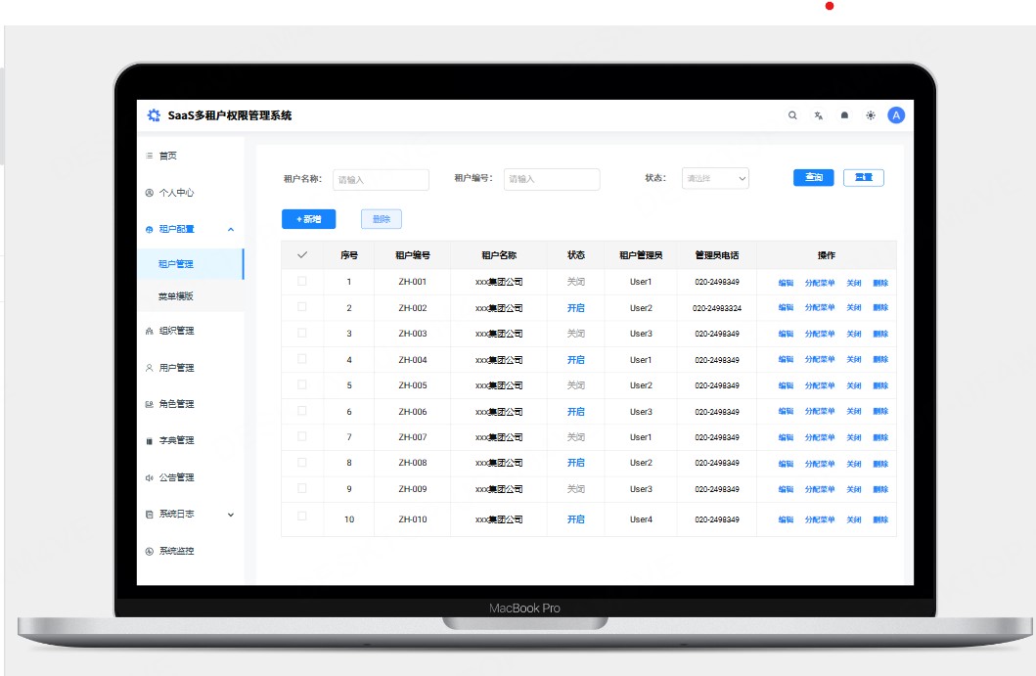Viewport: 1036px width, 676px height.
Task: Check the row ZH-004 checkbox
Action: click(302, 359)
